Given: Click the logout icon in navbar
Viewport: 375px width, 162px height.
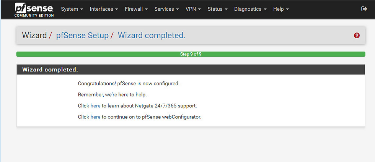Looking at the screenshot, I should (364, 9).
